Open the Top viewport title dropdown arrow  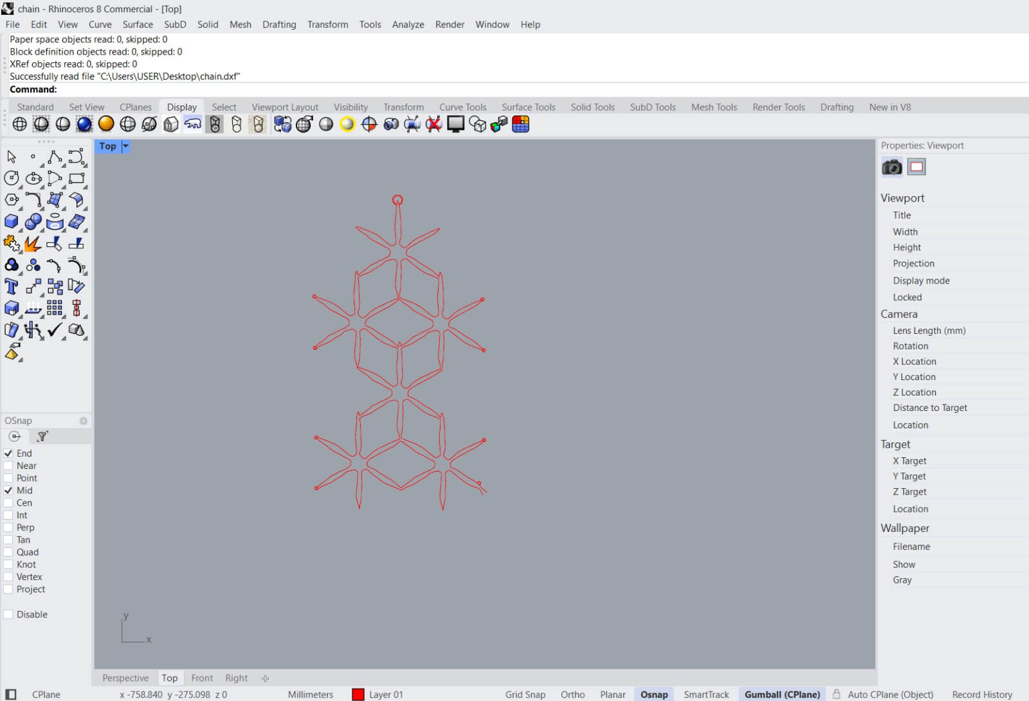click(x=125, y=146)
